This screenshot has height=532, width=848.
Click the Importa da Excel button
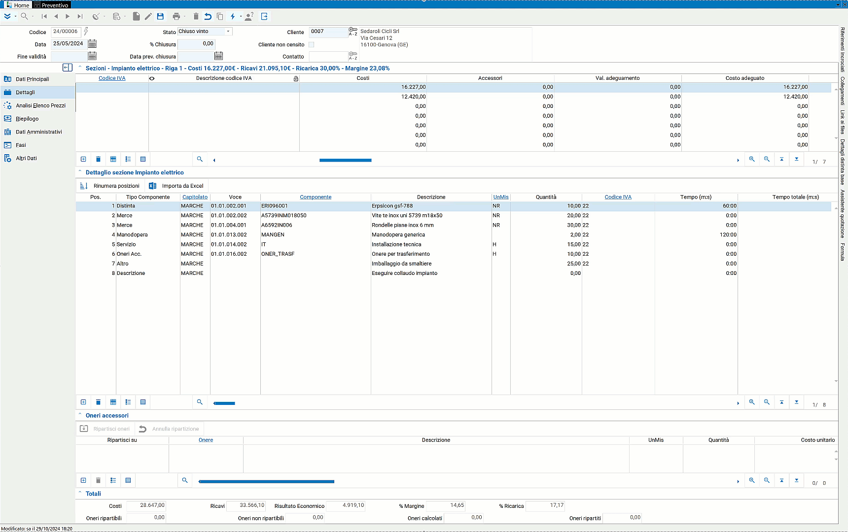tap(177, 186)
